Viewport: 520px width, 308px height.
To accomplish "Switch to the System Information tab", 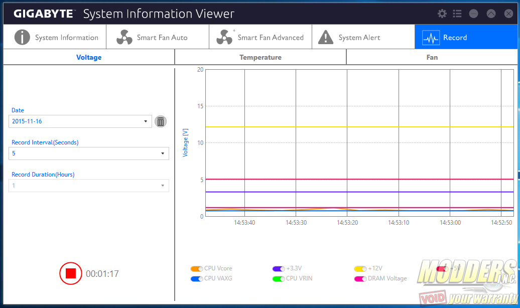I will [x=55, y=37].
